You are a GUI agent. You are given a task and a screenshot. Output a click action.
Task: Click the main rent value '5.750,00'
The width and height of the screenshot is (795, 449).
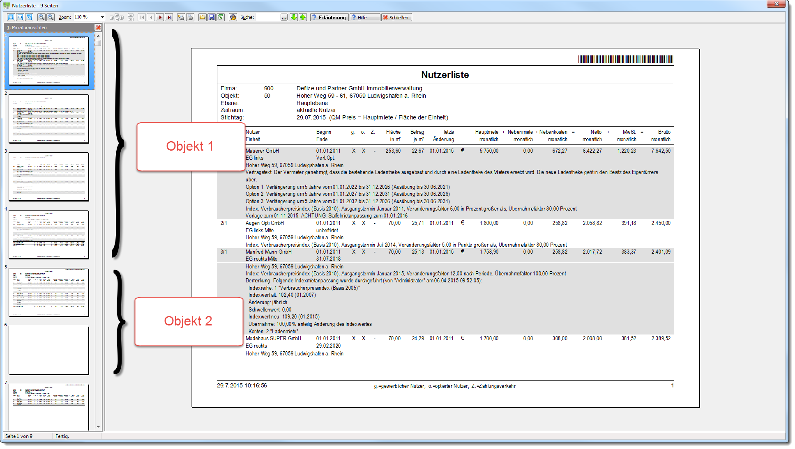click(x=489, y=151)
